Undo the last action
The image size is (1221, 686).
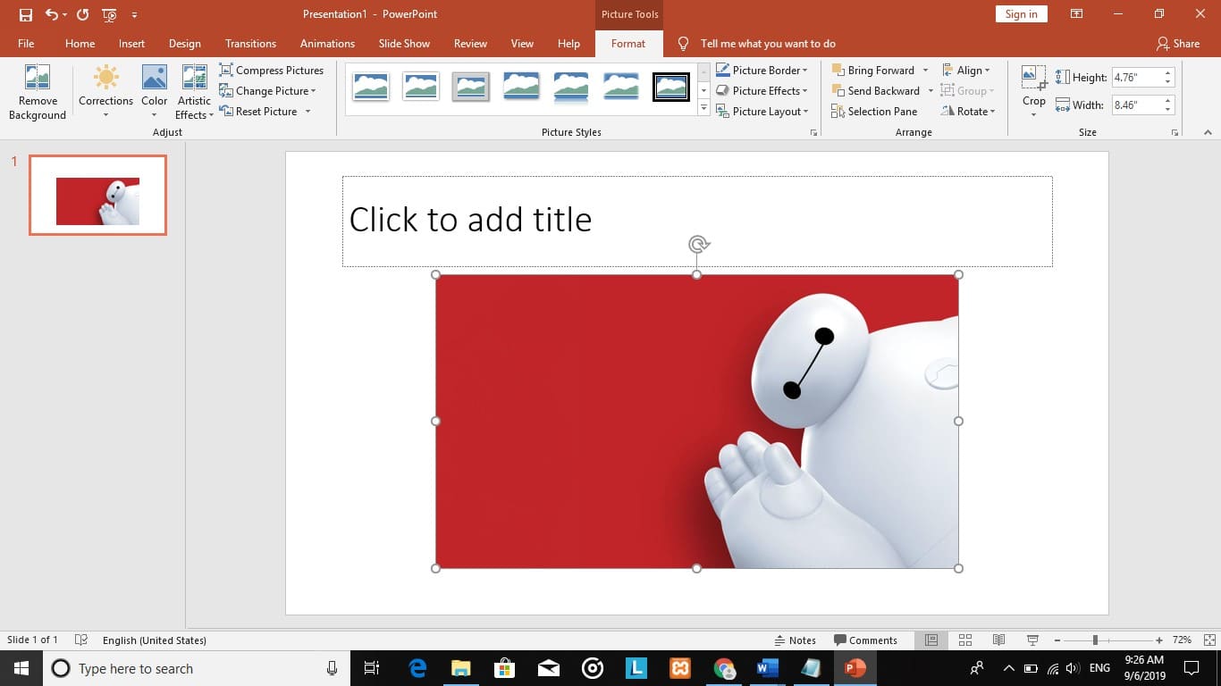52,14
